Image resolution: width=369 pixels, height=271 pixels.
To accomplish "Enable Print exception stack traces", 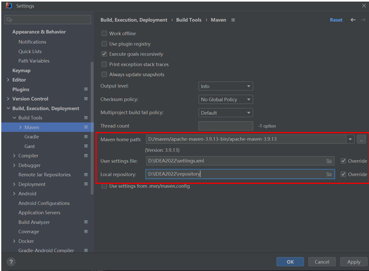I will pos(104,64).
